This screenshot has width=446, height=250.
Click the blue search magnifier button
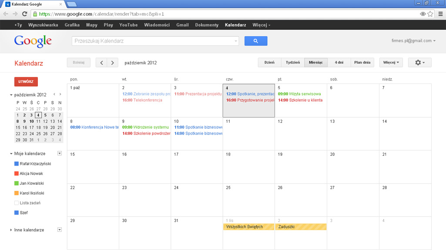(x=256, y=41)
